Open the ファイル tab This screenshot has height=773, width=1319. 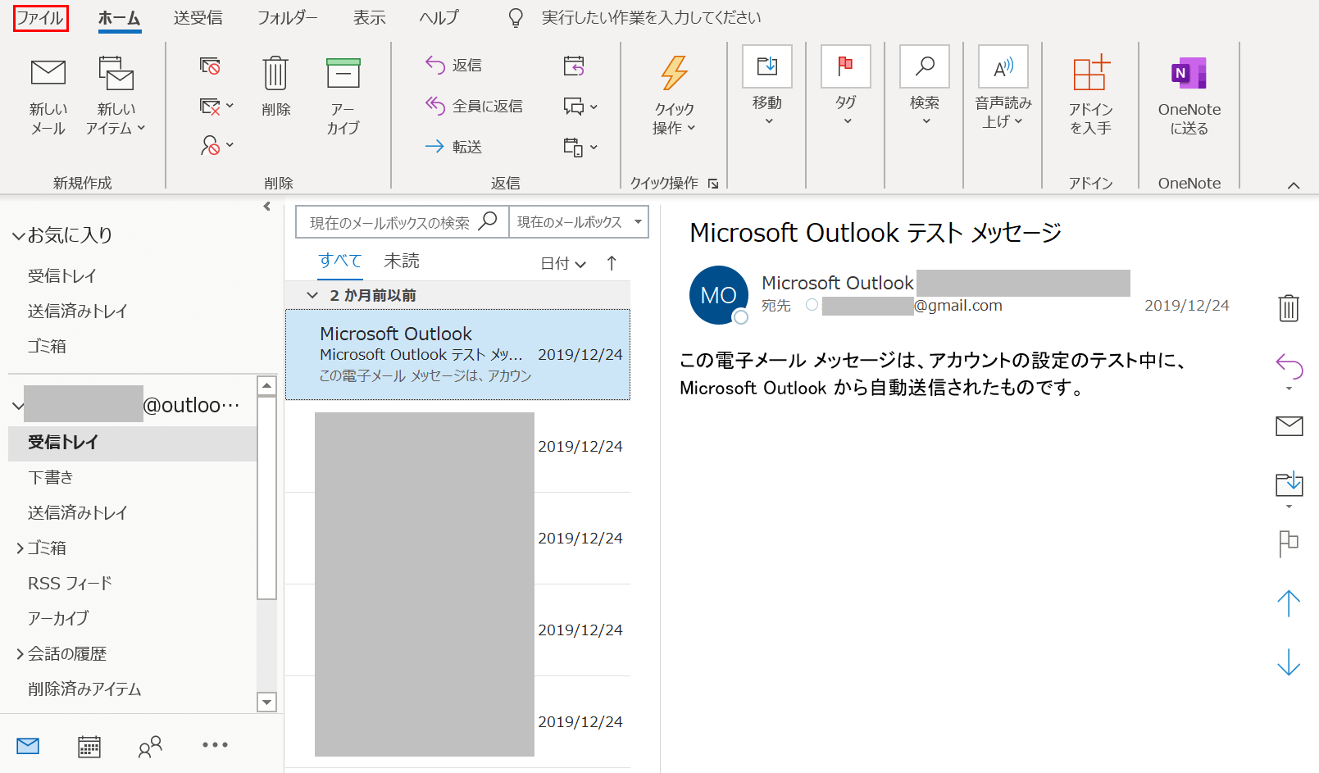[40, 18]
